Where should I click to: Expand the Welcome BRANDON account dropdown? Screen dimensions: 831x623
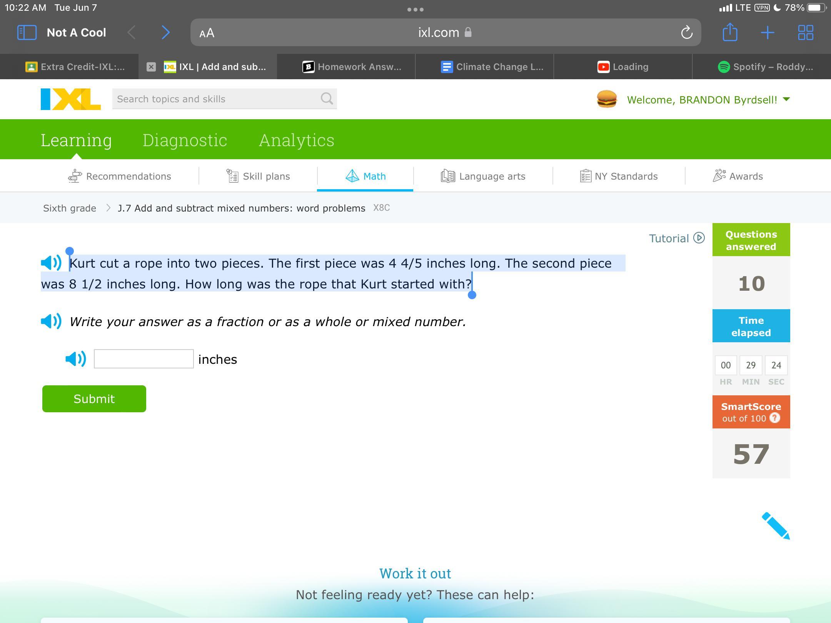[x=786, y=100]
